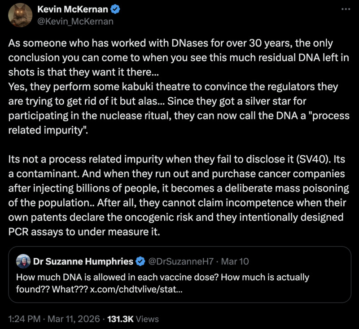This screenshot has height=329, width=359.
Task: View the 131.3K Views count
Action: [x=132, y=319]
